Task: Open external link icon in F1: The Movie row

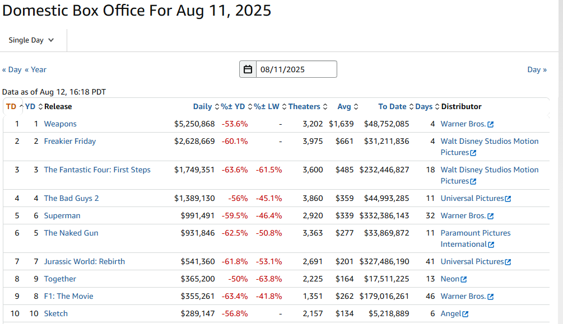Action: click(491, 297)
